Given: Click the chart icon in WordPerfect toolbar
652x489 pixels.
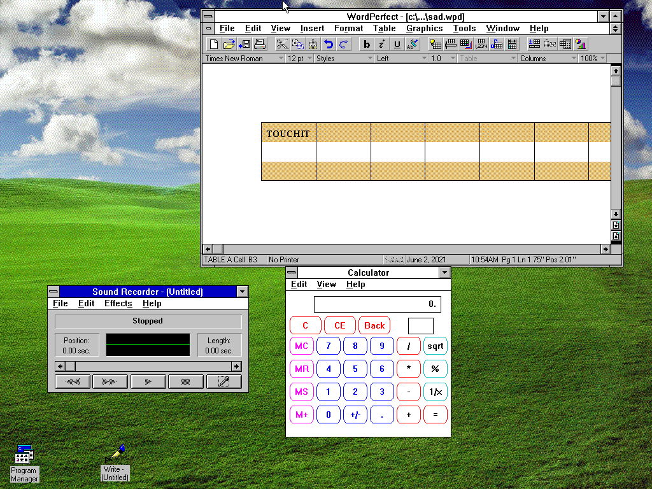Looking at the screenshot, I should [x=581, y=44].
